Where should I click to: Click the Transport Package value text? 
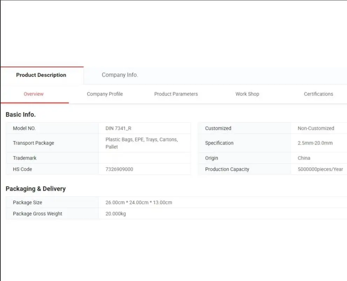coord(141,143)
